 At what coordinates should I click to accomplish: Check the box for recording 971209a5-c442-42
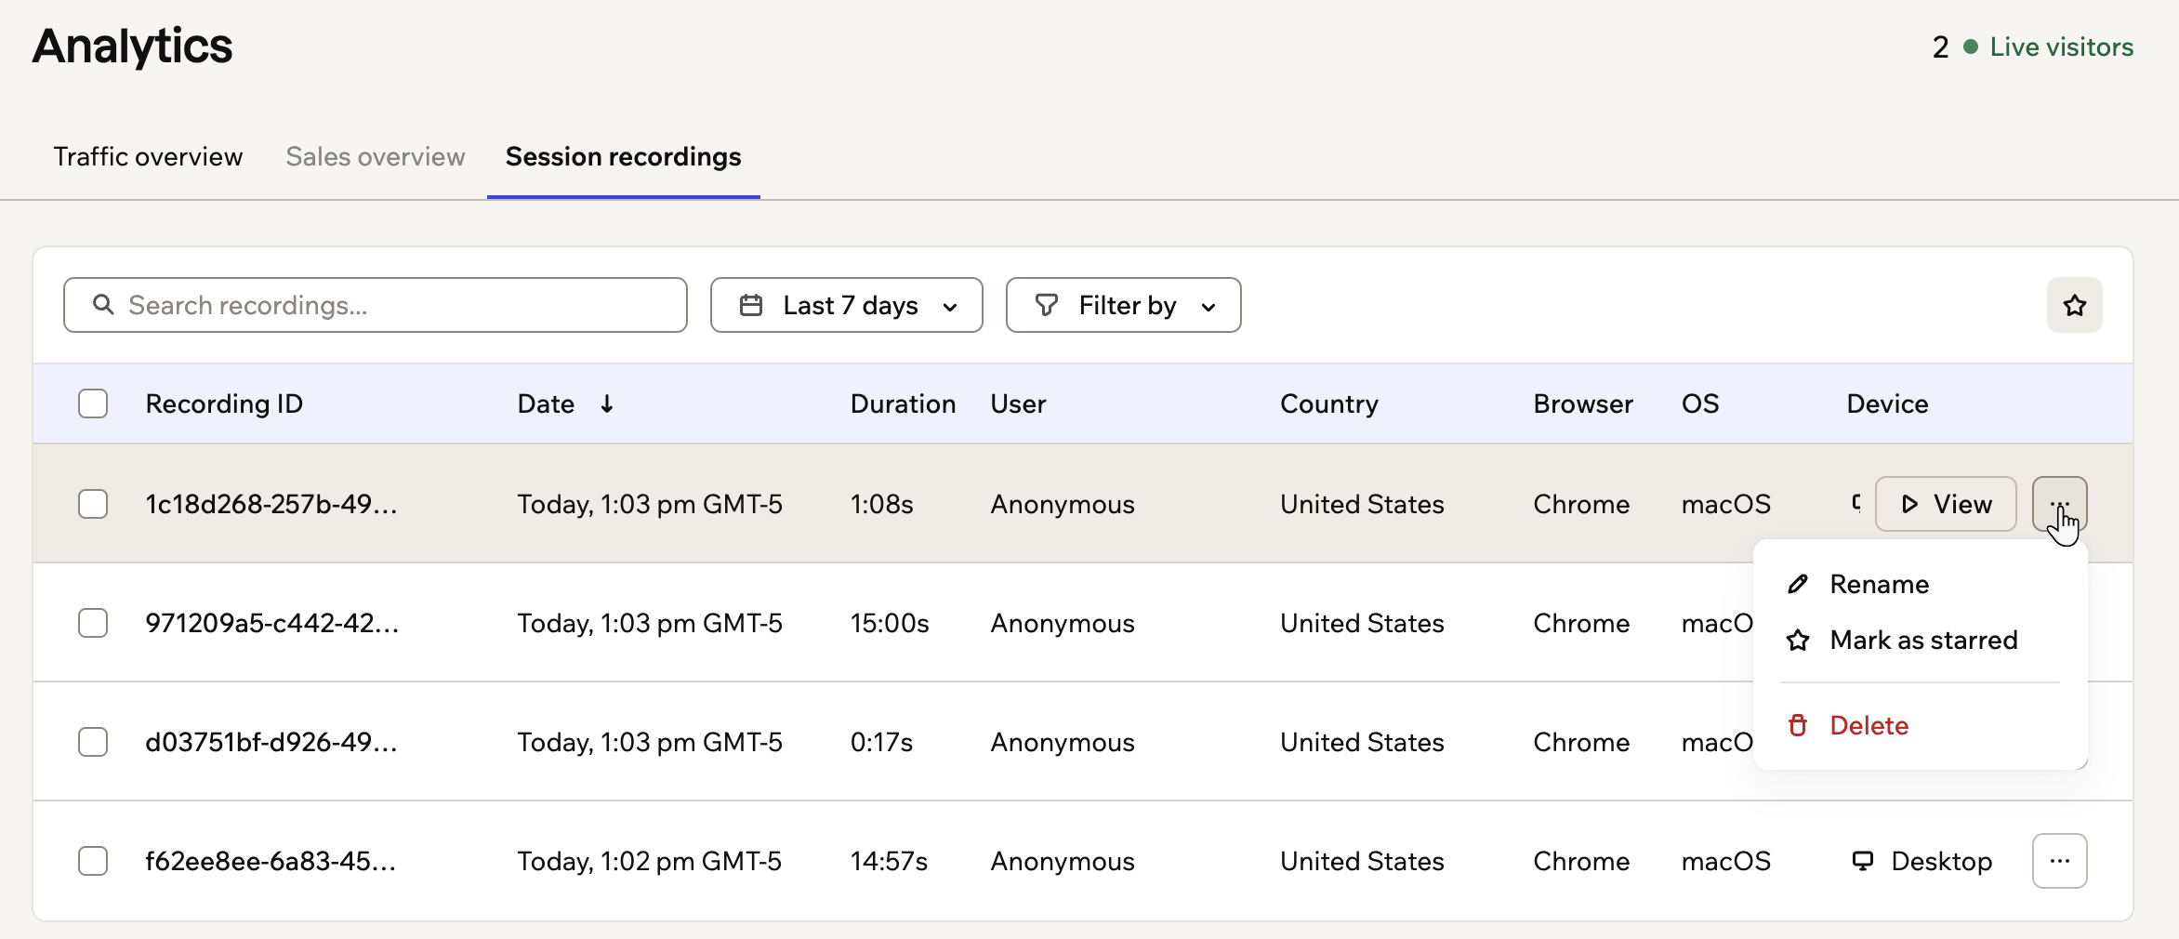(93, 623)
